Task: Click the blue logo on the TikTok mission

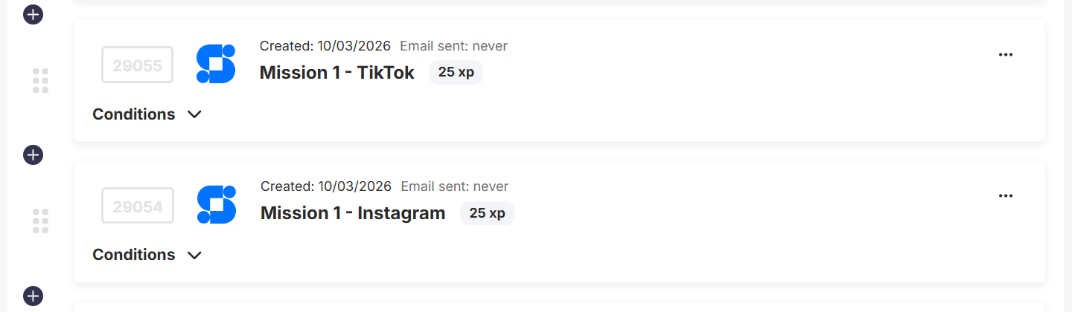Action: 216,64
